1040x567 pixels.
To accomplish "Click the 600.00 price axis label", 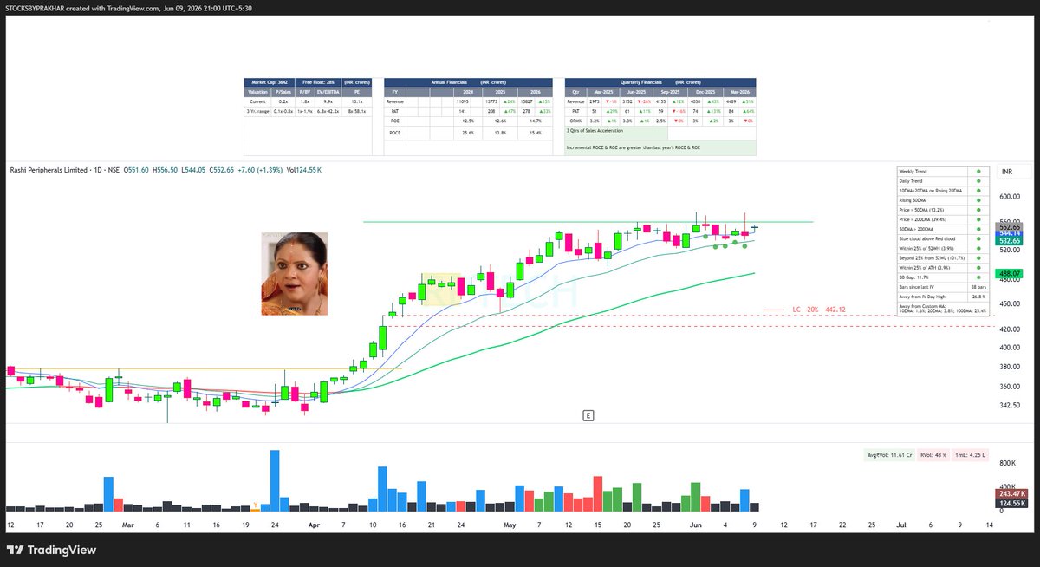I will (x=1009, y=196).
